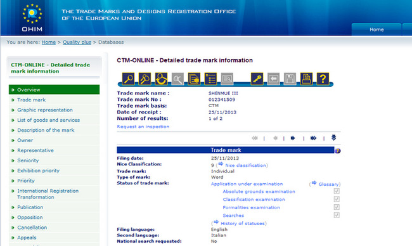This screenshot has height=246, width=412.
Task: Click the single magnifier basic search icon
Action: 128,79
